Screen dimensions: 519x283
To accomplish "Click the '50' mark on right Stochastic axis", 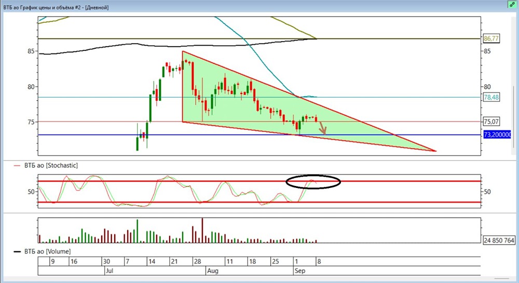I will click(x=487, y=192).
